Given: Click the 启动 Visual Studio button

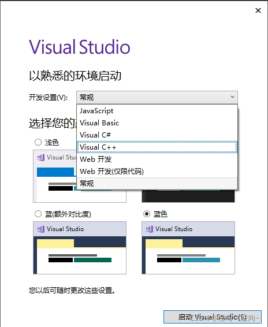Looking at the screenshot, I should click(x=213, y=317).
